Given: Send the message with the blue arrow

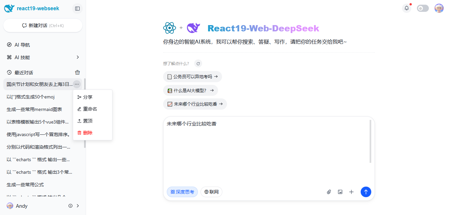Looking at the screenshot, I should point(366,192).
